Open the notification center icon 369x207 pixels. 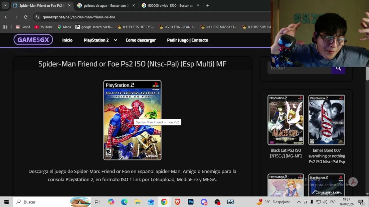tap(361, 202)
